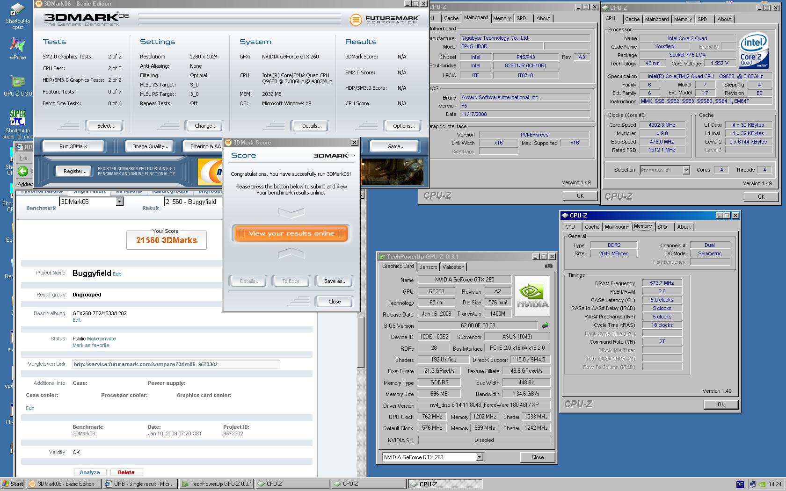This screenshot has height=491, width=786.
Task: Open Memory tab in Mainboard CPU-Z window
Action: [x=502, y=18]
